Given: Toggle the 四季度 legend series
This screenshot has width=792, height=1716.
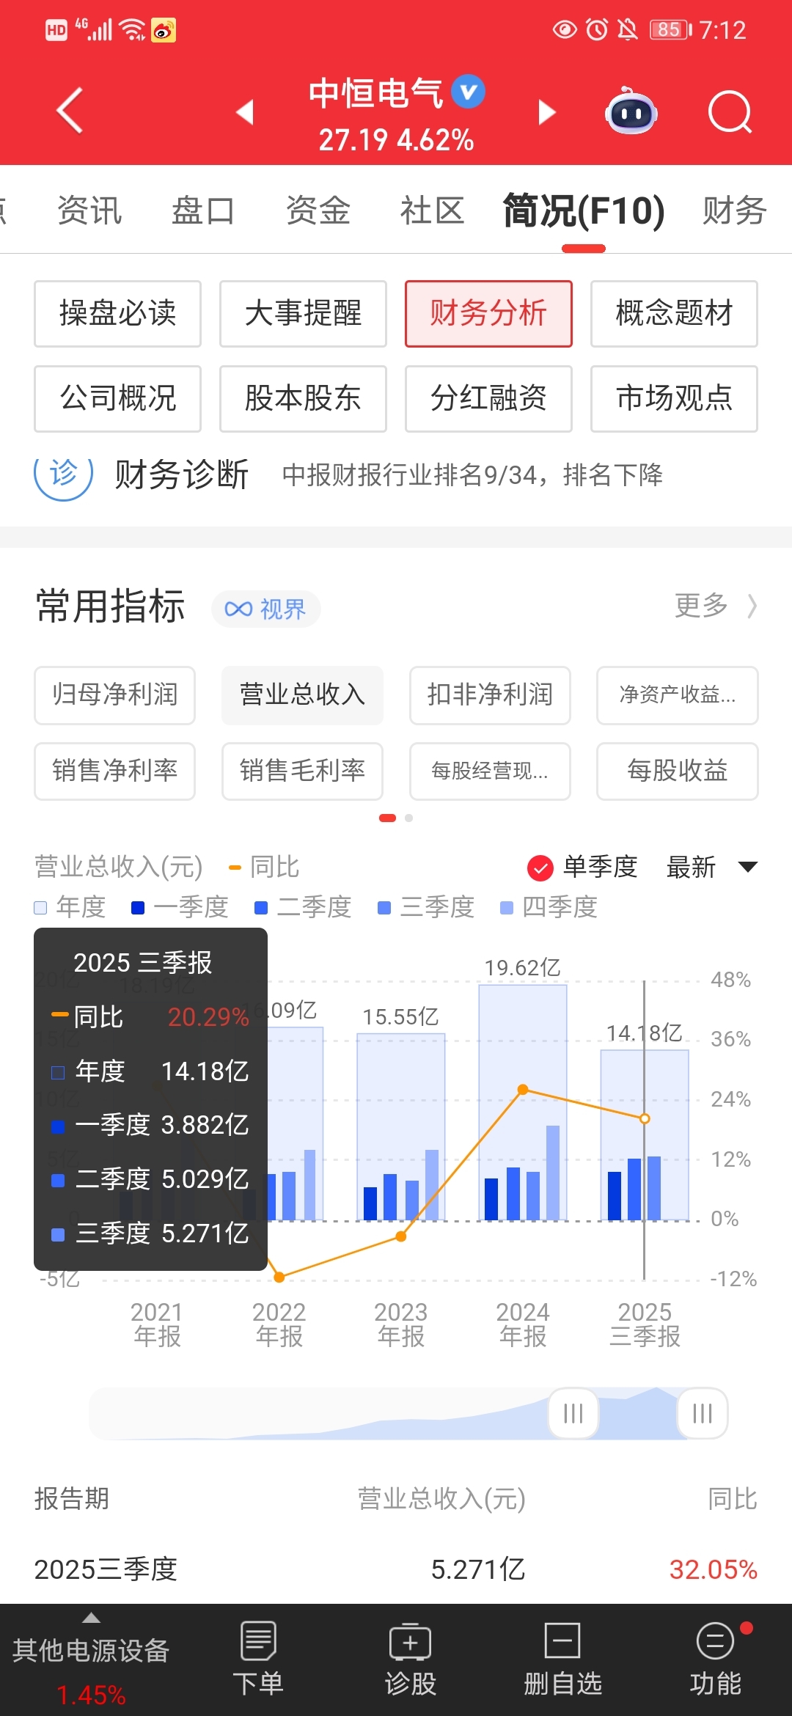Looking at the screenshot, I should (549, 907).
